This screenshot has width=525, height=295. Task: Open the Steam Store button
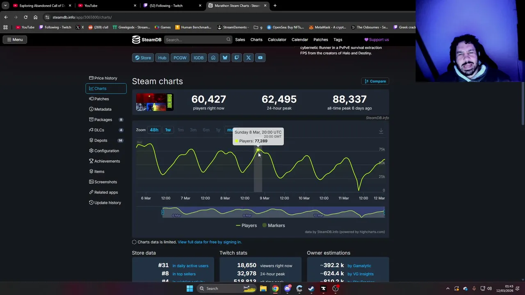143,58
